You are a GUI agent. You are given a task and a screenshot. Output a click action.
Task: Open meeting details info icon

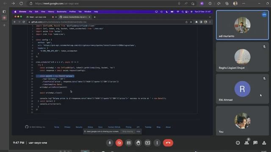238,143
